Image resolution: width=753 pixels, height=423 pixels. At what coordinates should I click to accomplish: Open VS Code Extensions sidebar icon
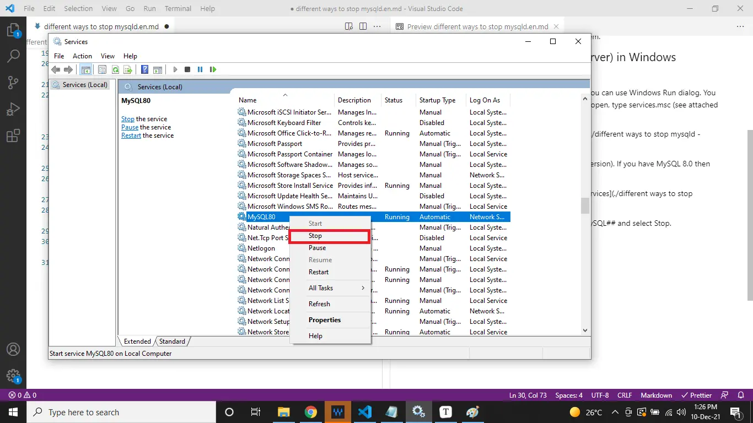[13, 136]
